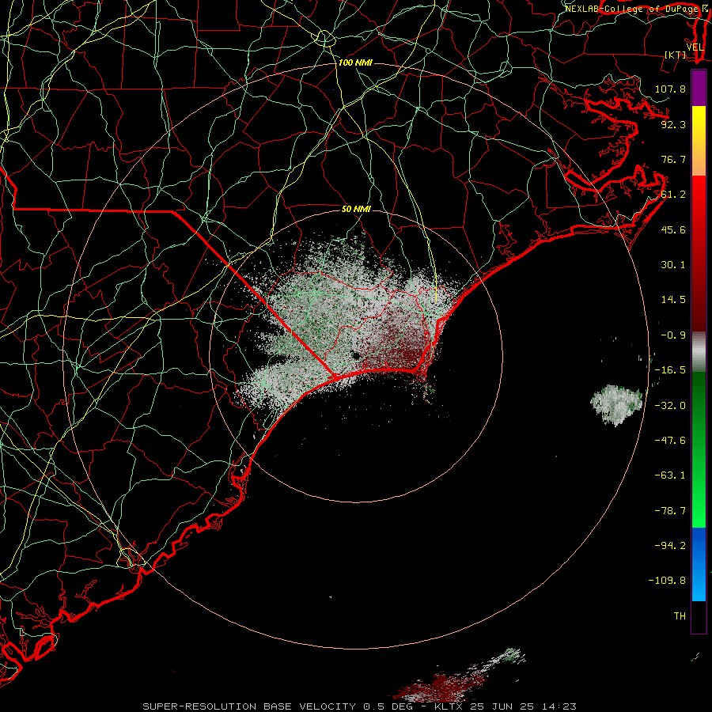Click the -78.7 velocity scale value
This screenshot has height=712, width=712.
pos(670,511)
